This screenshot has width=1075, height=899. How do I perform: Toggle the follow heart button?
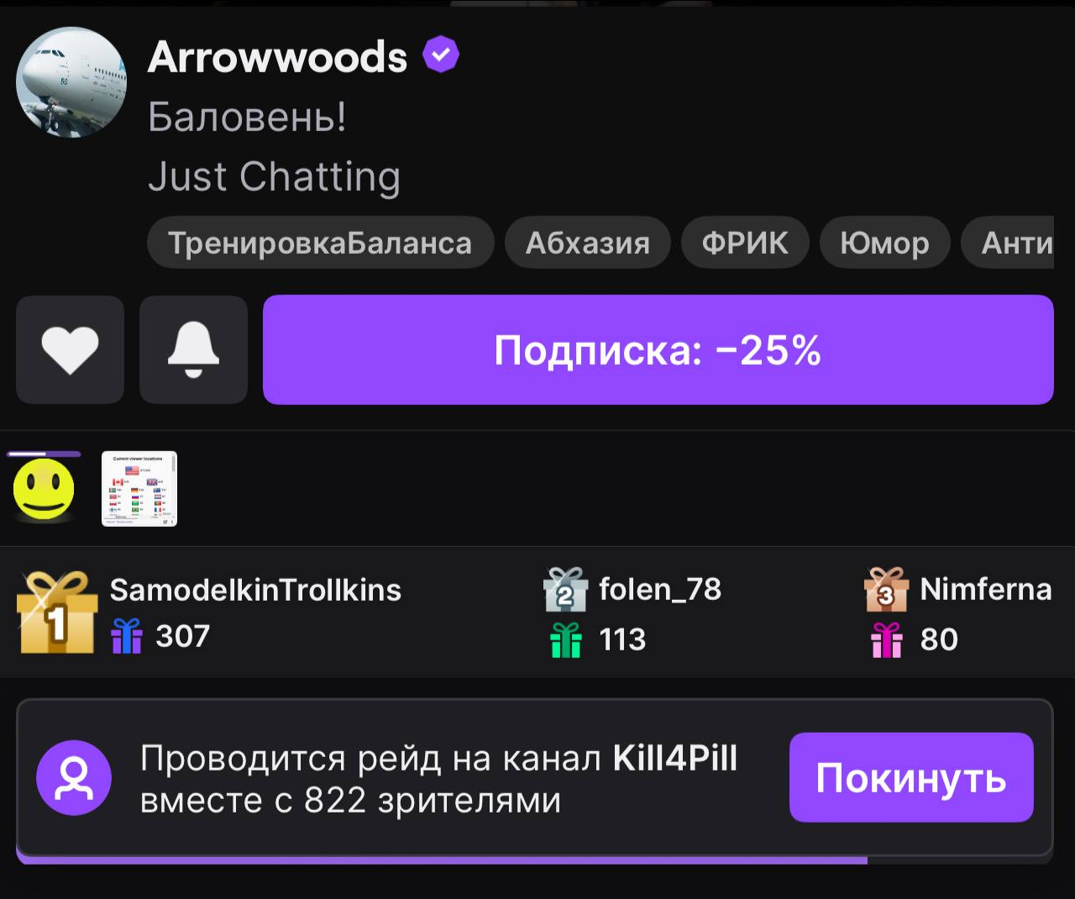[70, 350]
